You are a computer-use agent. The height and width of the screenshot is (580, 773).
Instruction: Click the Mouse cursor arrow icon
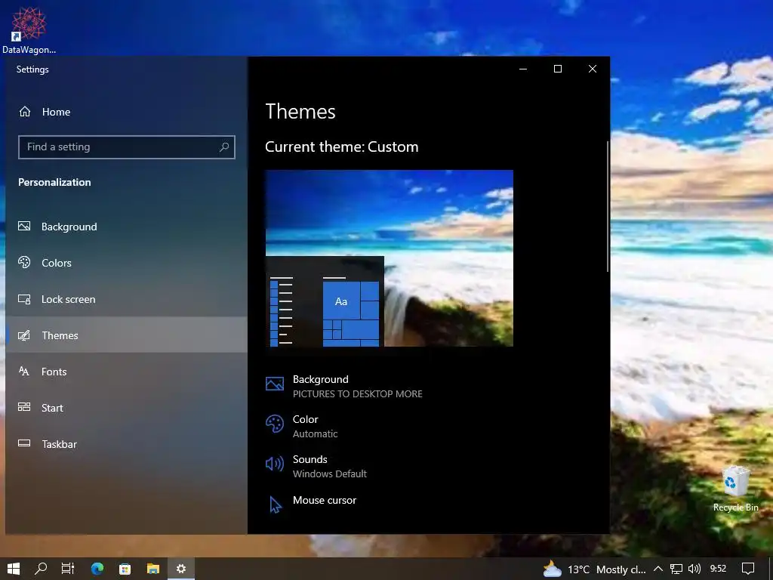[275, 504]
